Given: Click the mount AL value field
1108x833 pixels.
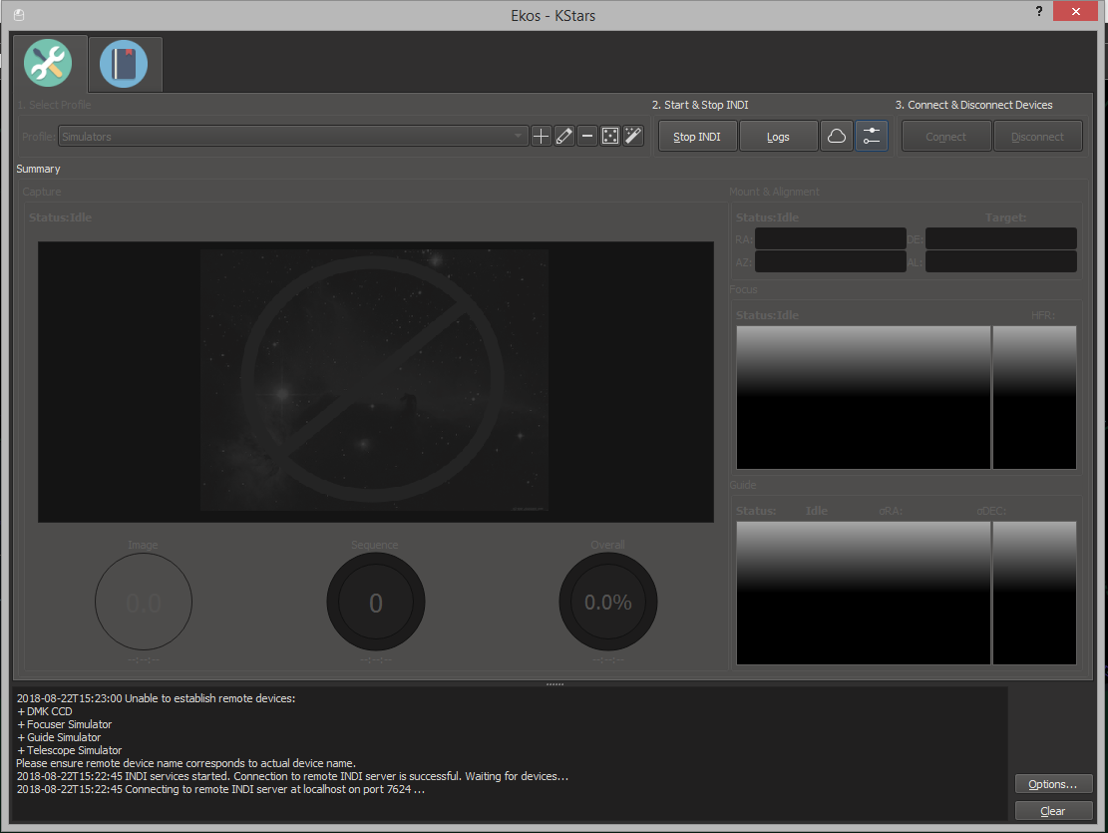Looking at the screenshot, I should coord(1001,261).
